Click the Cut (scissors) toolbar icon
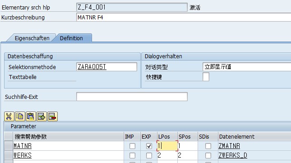 (x=9, y=116)
